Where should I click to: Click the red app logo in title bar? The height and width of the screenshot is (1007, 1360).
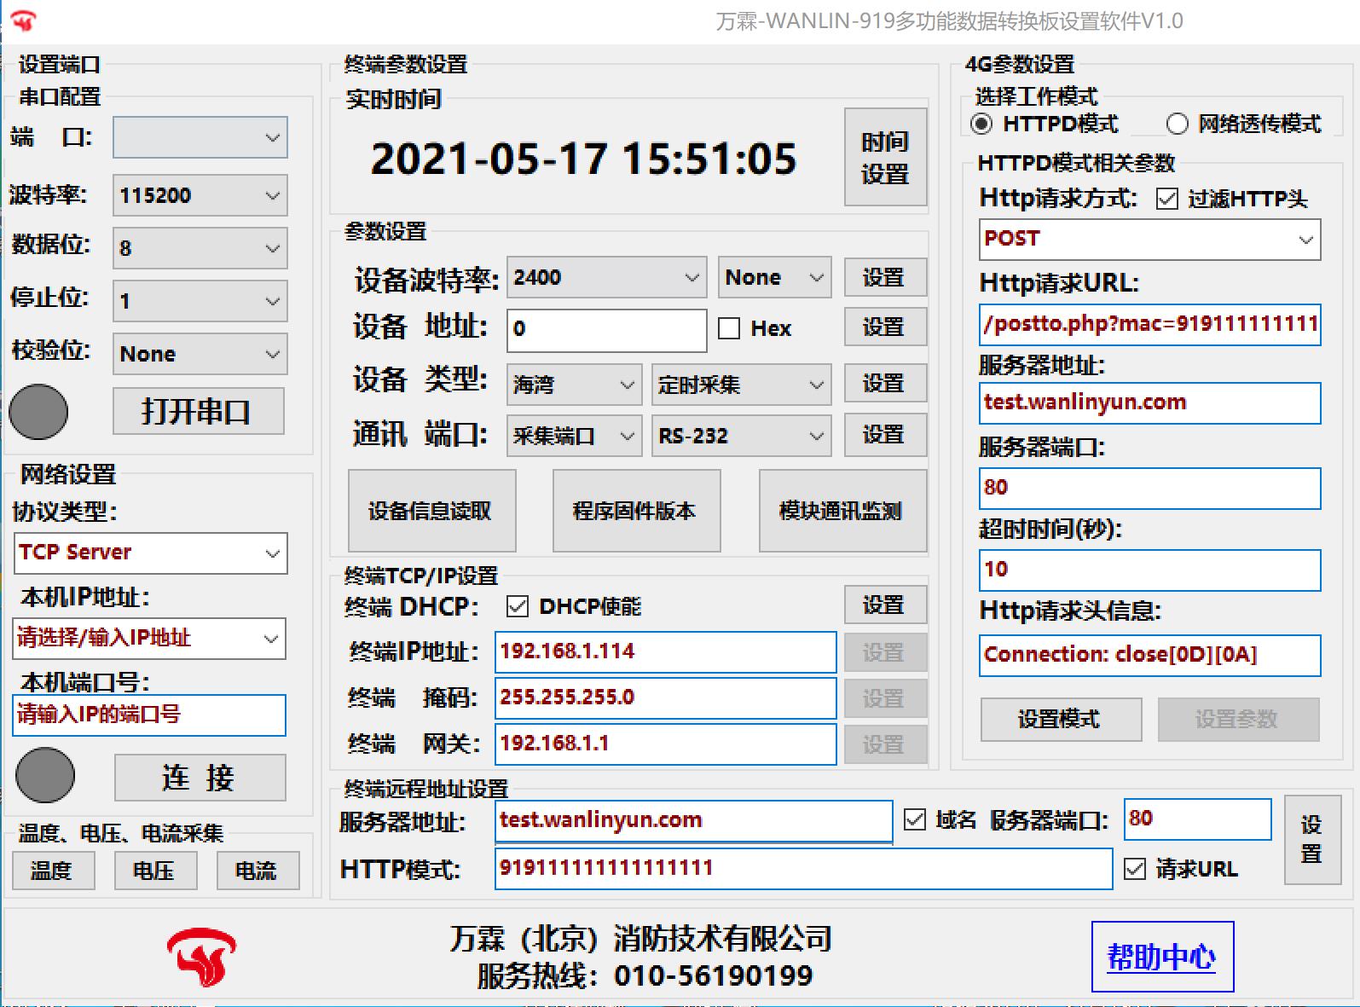(x=23, y=20)
